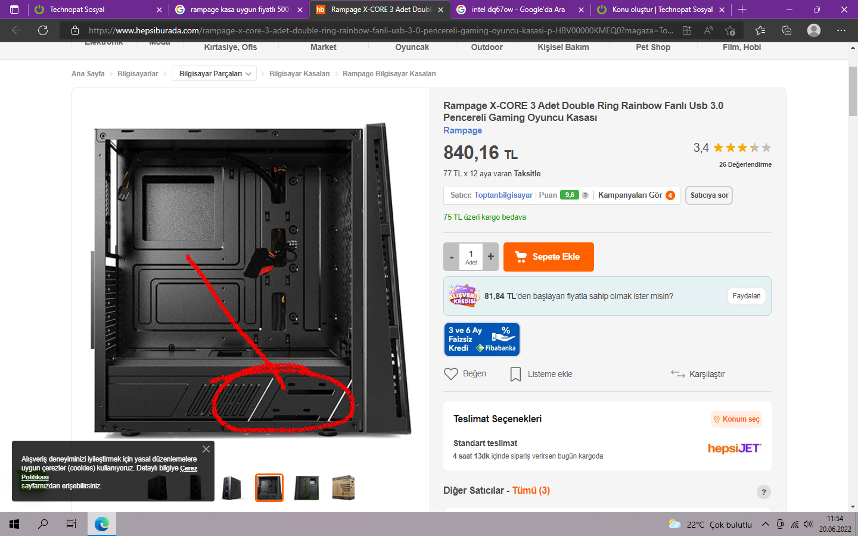This screenshot has width=858, height=536.
Task: Open the Favorites list
Action: click(x=760, y=30)
